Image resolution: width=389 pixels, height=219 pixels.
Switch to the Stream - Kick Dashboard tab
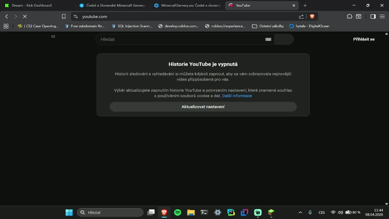coord(38,5)
